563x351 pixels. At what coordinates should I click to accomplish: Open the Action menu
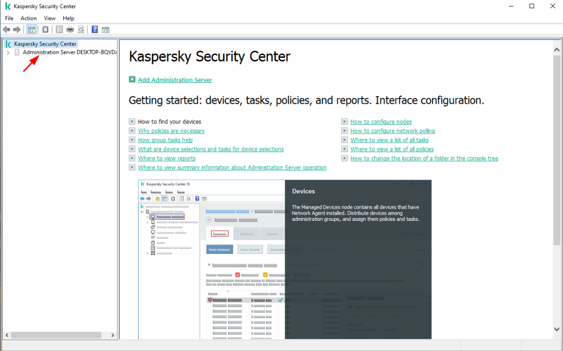click(x=29, y=18)
